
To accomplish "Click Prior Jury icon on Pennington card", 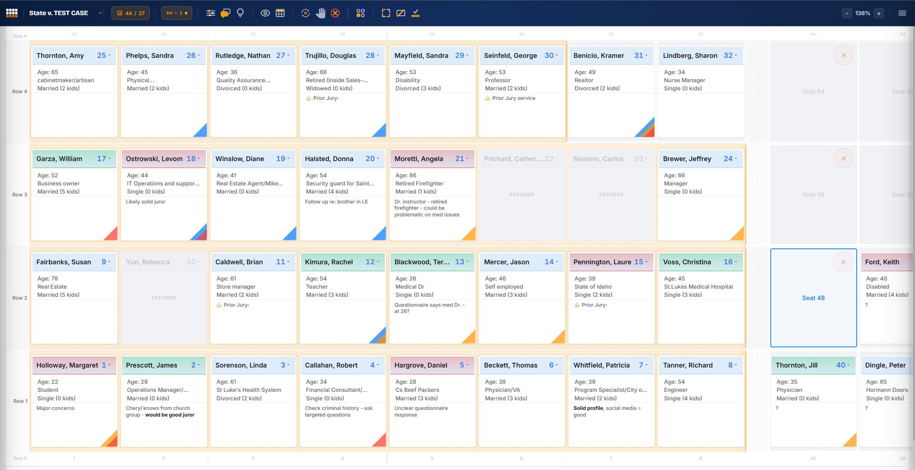I will [x=577, y=305].
